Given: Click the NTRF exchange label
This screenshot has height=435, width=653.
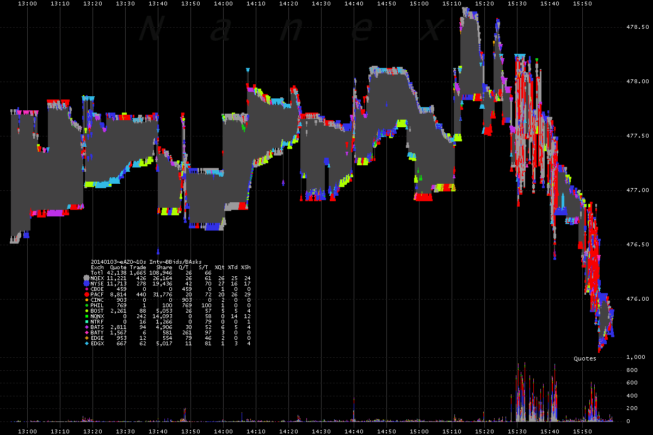Looking at the screenshot, I should [97, 321].
